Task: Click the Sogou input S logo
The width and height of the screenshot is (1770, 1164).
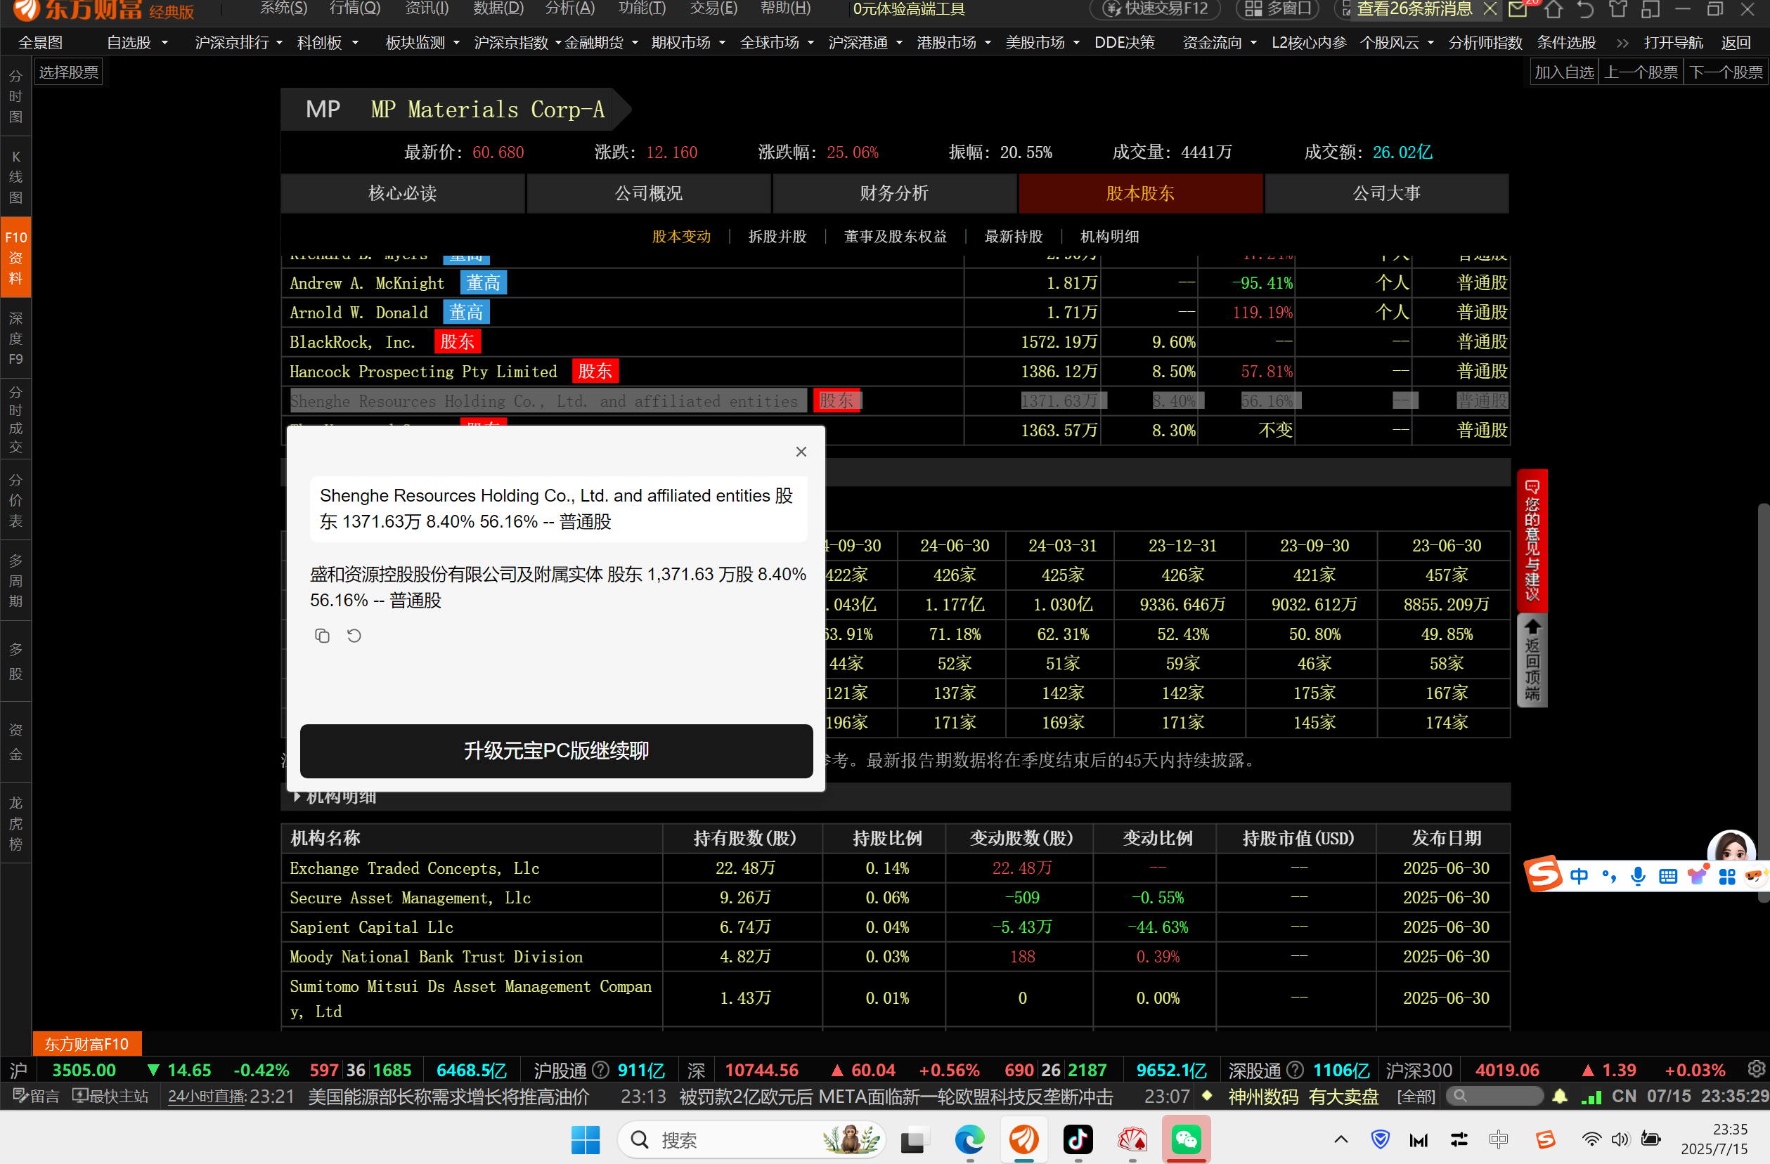Action: 1544,874
